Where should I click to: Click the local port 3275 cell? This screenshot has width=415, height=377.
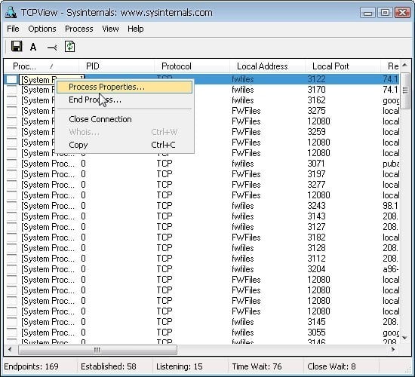tap(316, 111)
